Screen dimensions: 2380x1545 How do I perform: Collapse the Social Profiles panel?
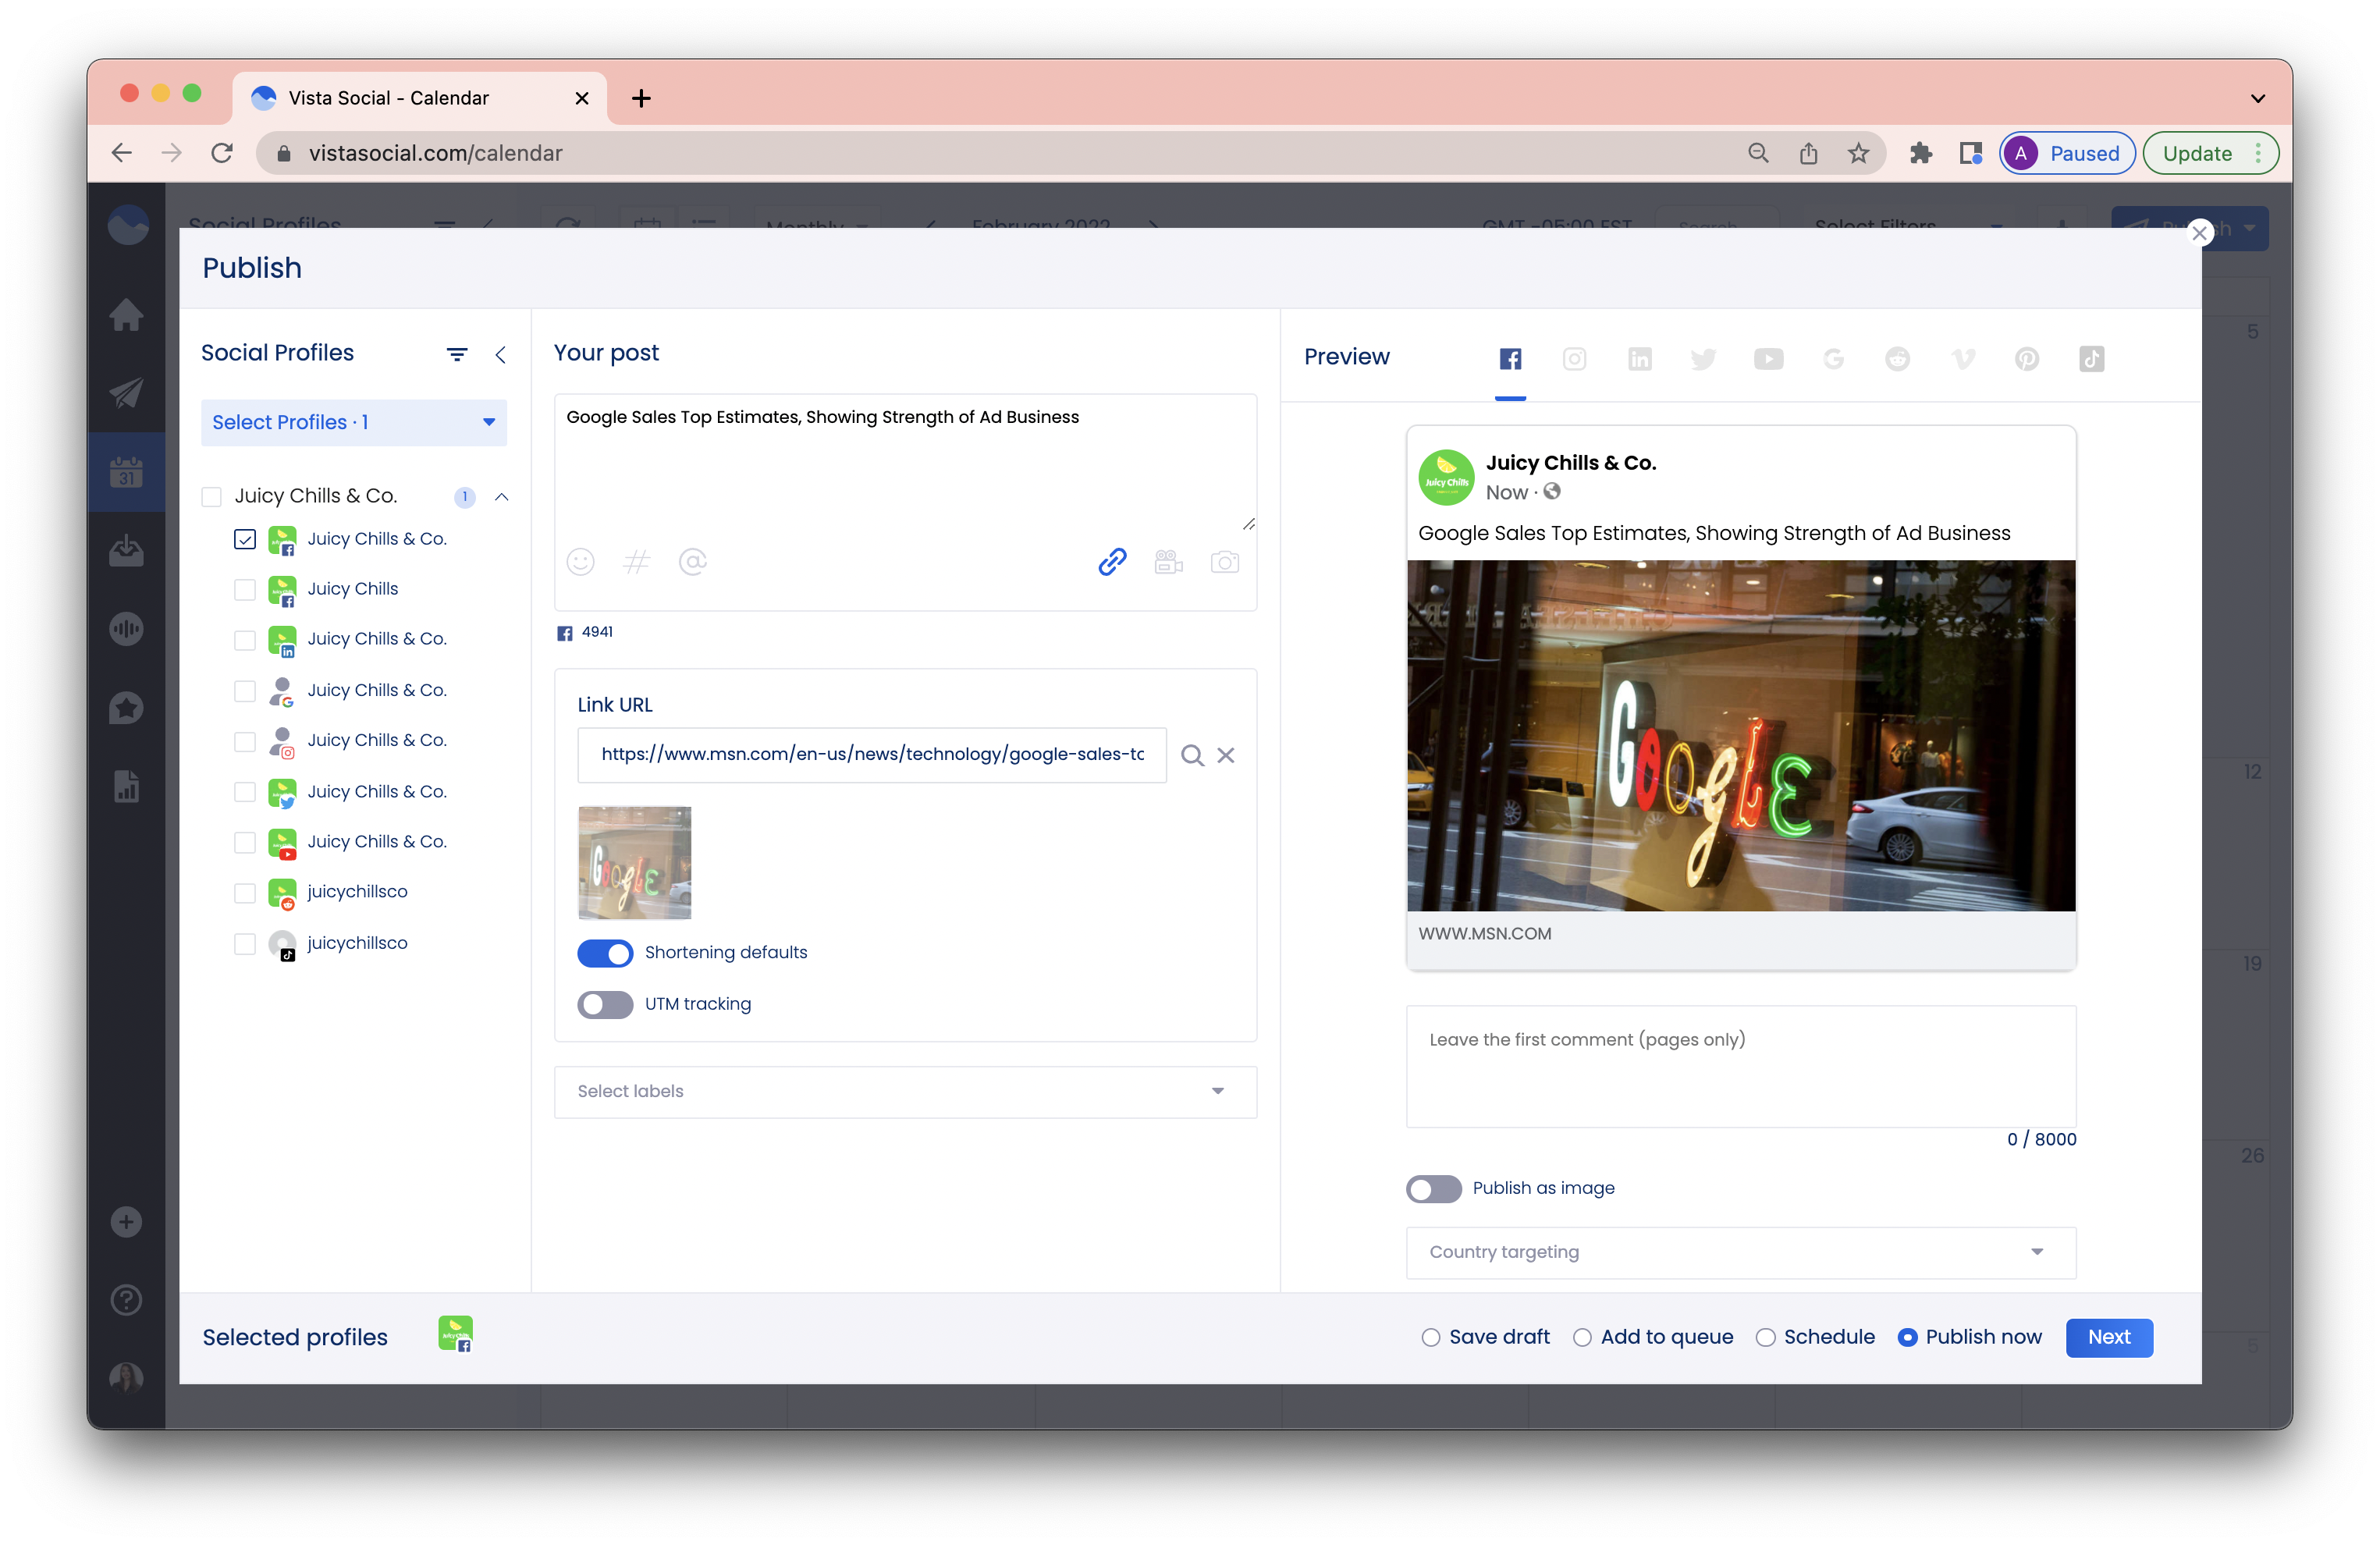500,354
